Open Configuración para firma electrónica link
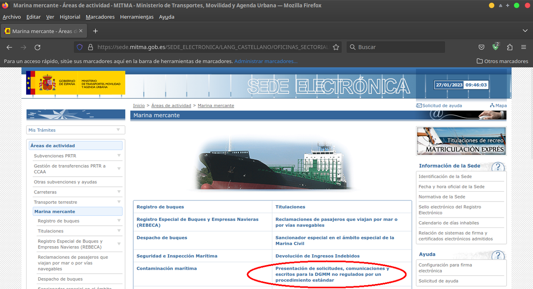Viewport: 533px width, 289px height. tap(445, 268)
